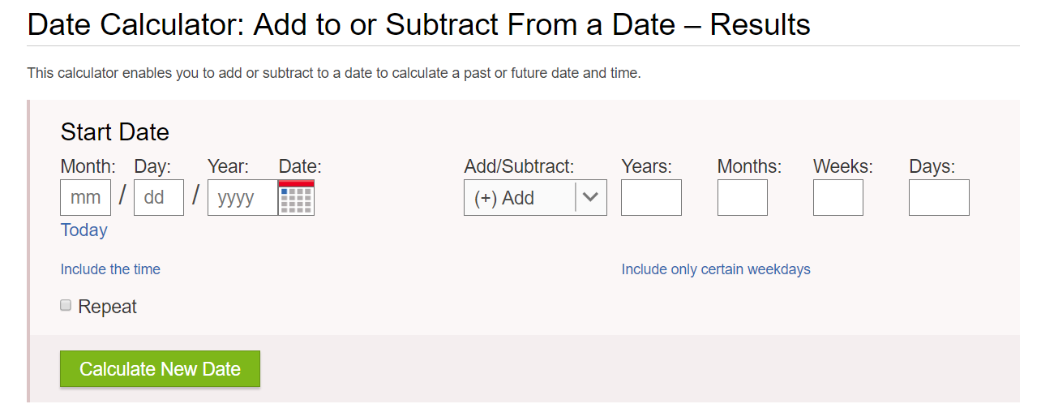This screenshot has width=1041, height=417.
Task: Focus the Year input field
Action: [x=242, y=197]
